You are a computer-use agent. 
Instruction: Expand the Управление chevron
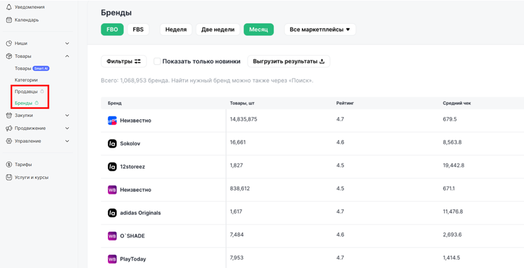(x=67, y=141)
